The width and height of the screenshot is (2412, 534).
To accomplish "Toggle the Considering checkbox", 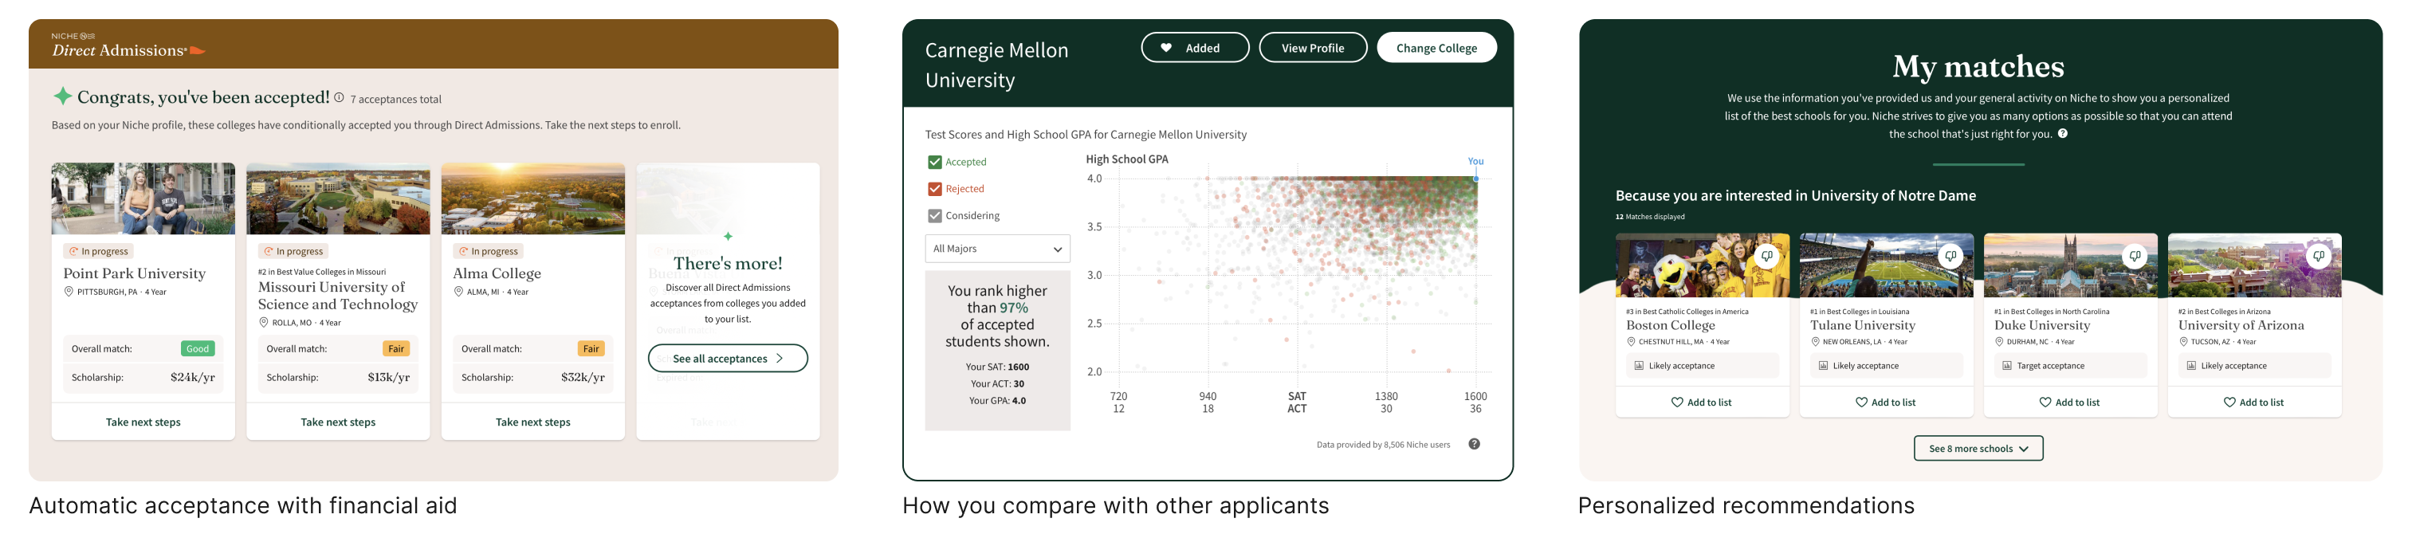I will (x=934, y=215).
